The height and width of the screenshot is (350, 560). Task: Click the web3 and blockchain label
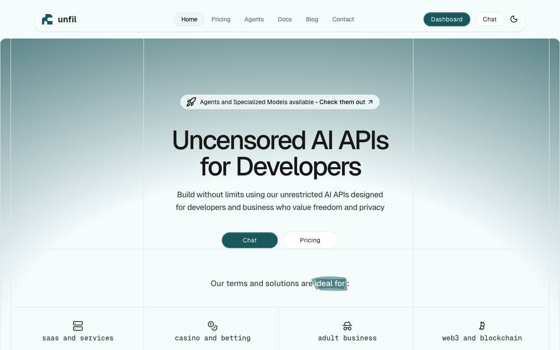click(482, 338)
